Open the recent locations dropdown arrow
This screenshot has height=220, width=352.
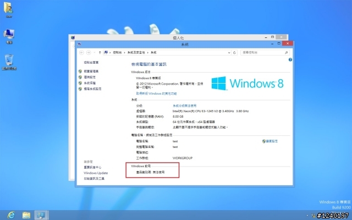click(x=94, y=53)
